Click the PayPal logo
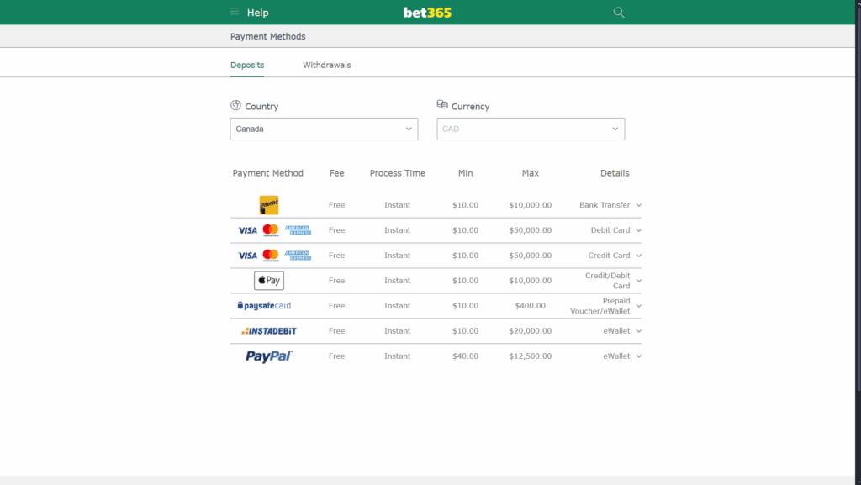Image resolution: width=861 pixels, height=485 pixels. coord(269,356)
